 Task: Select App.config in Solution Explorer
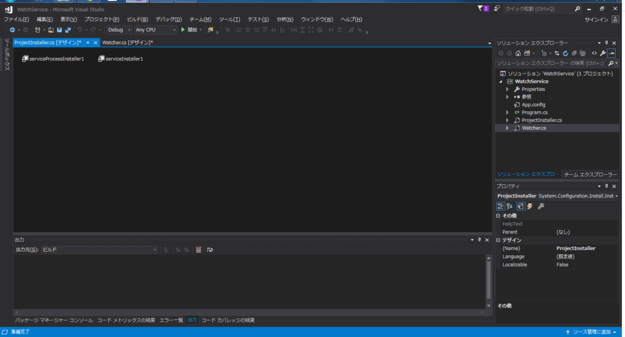[533, 105]
